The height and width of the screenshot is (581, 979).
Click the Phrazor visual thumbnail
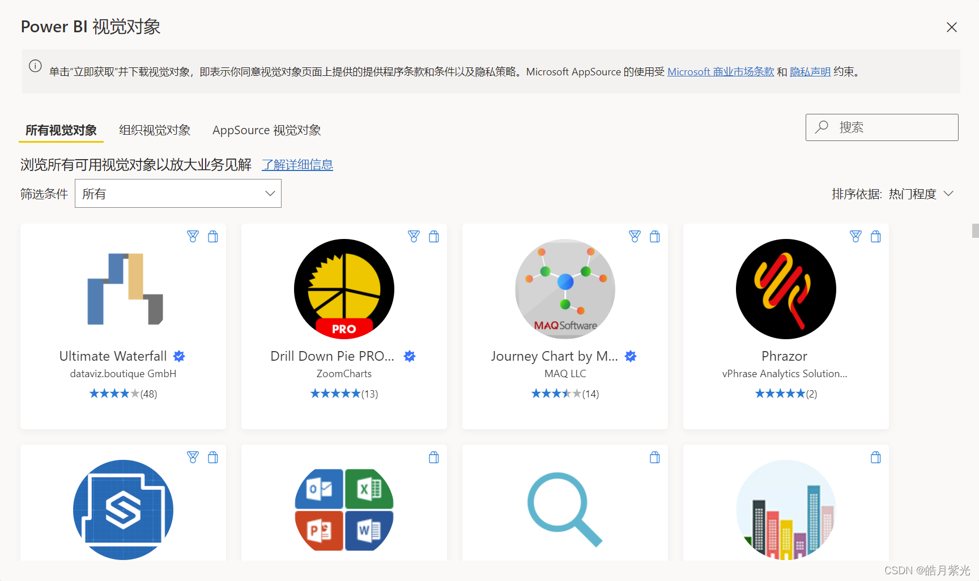tap(785, 289)
